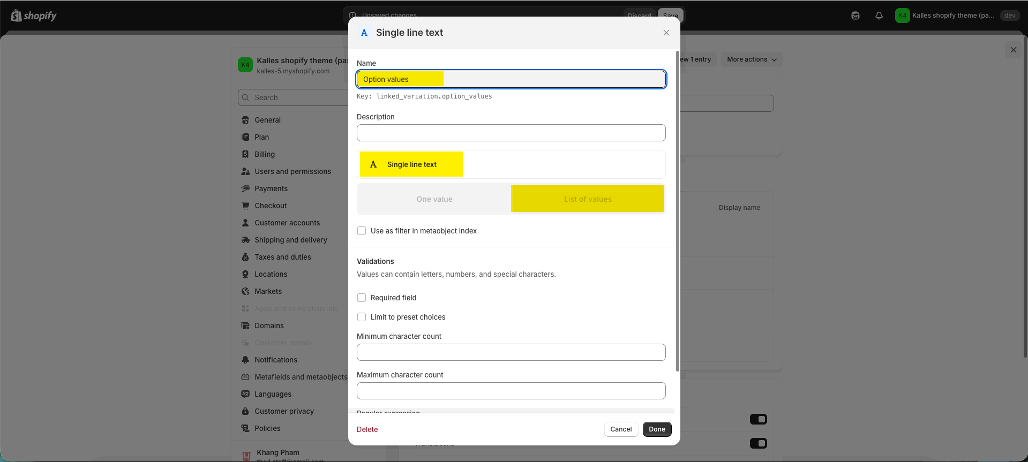Open Notifications settings in sidebar
Viewport: 1028px width, 462px height.
275,360
